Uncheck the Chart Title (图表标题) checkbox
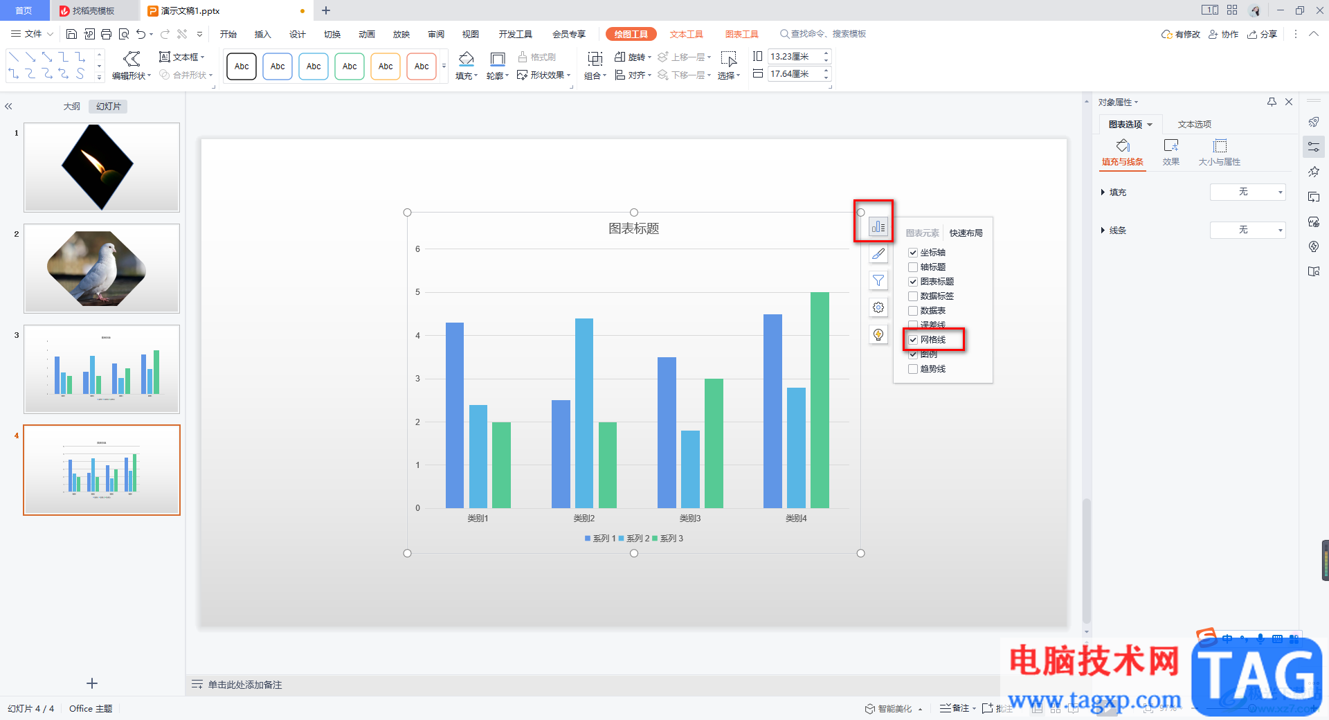 [x=913, y=282]
